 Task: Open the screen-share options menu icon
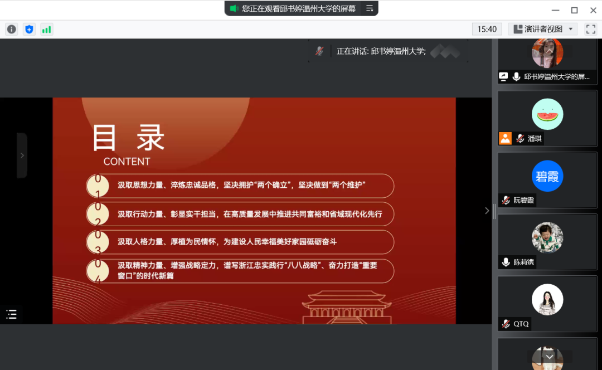point(369,8)
